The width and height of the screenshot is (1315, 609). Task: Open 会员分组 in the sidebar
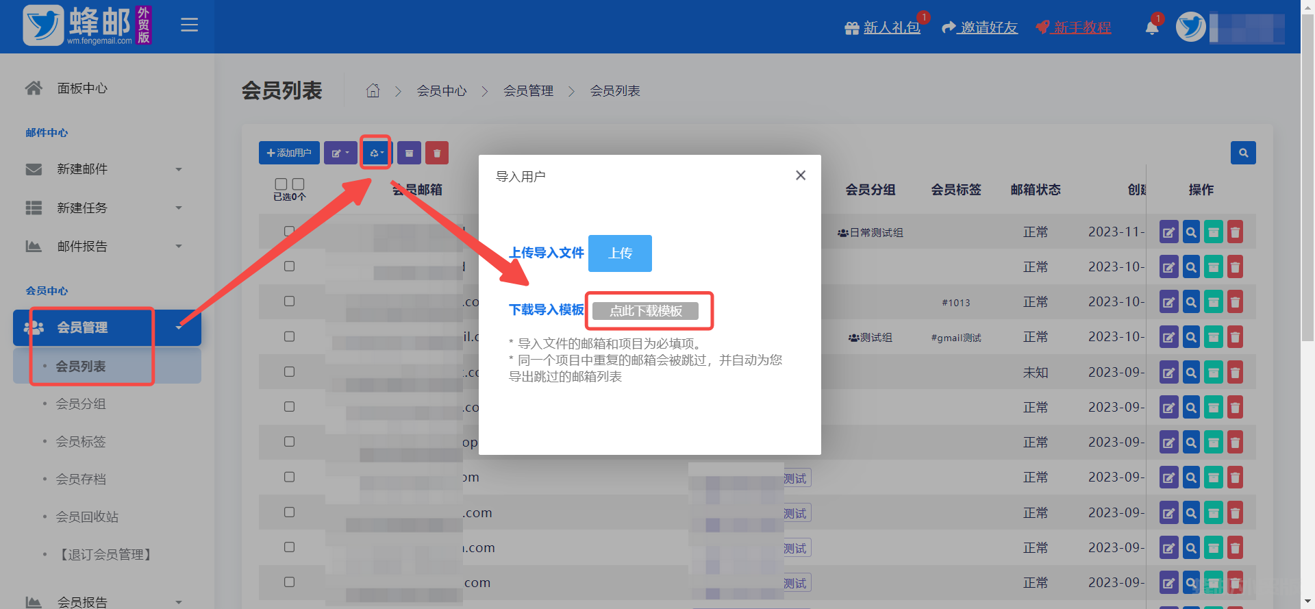click(81, 404)
